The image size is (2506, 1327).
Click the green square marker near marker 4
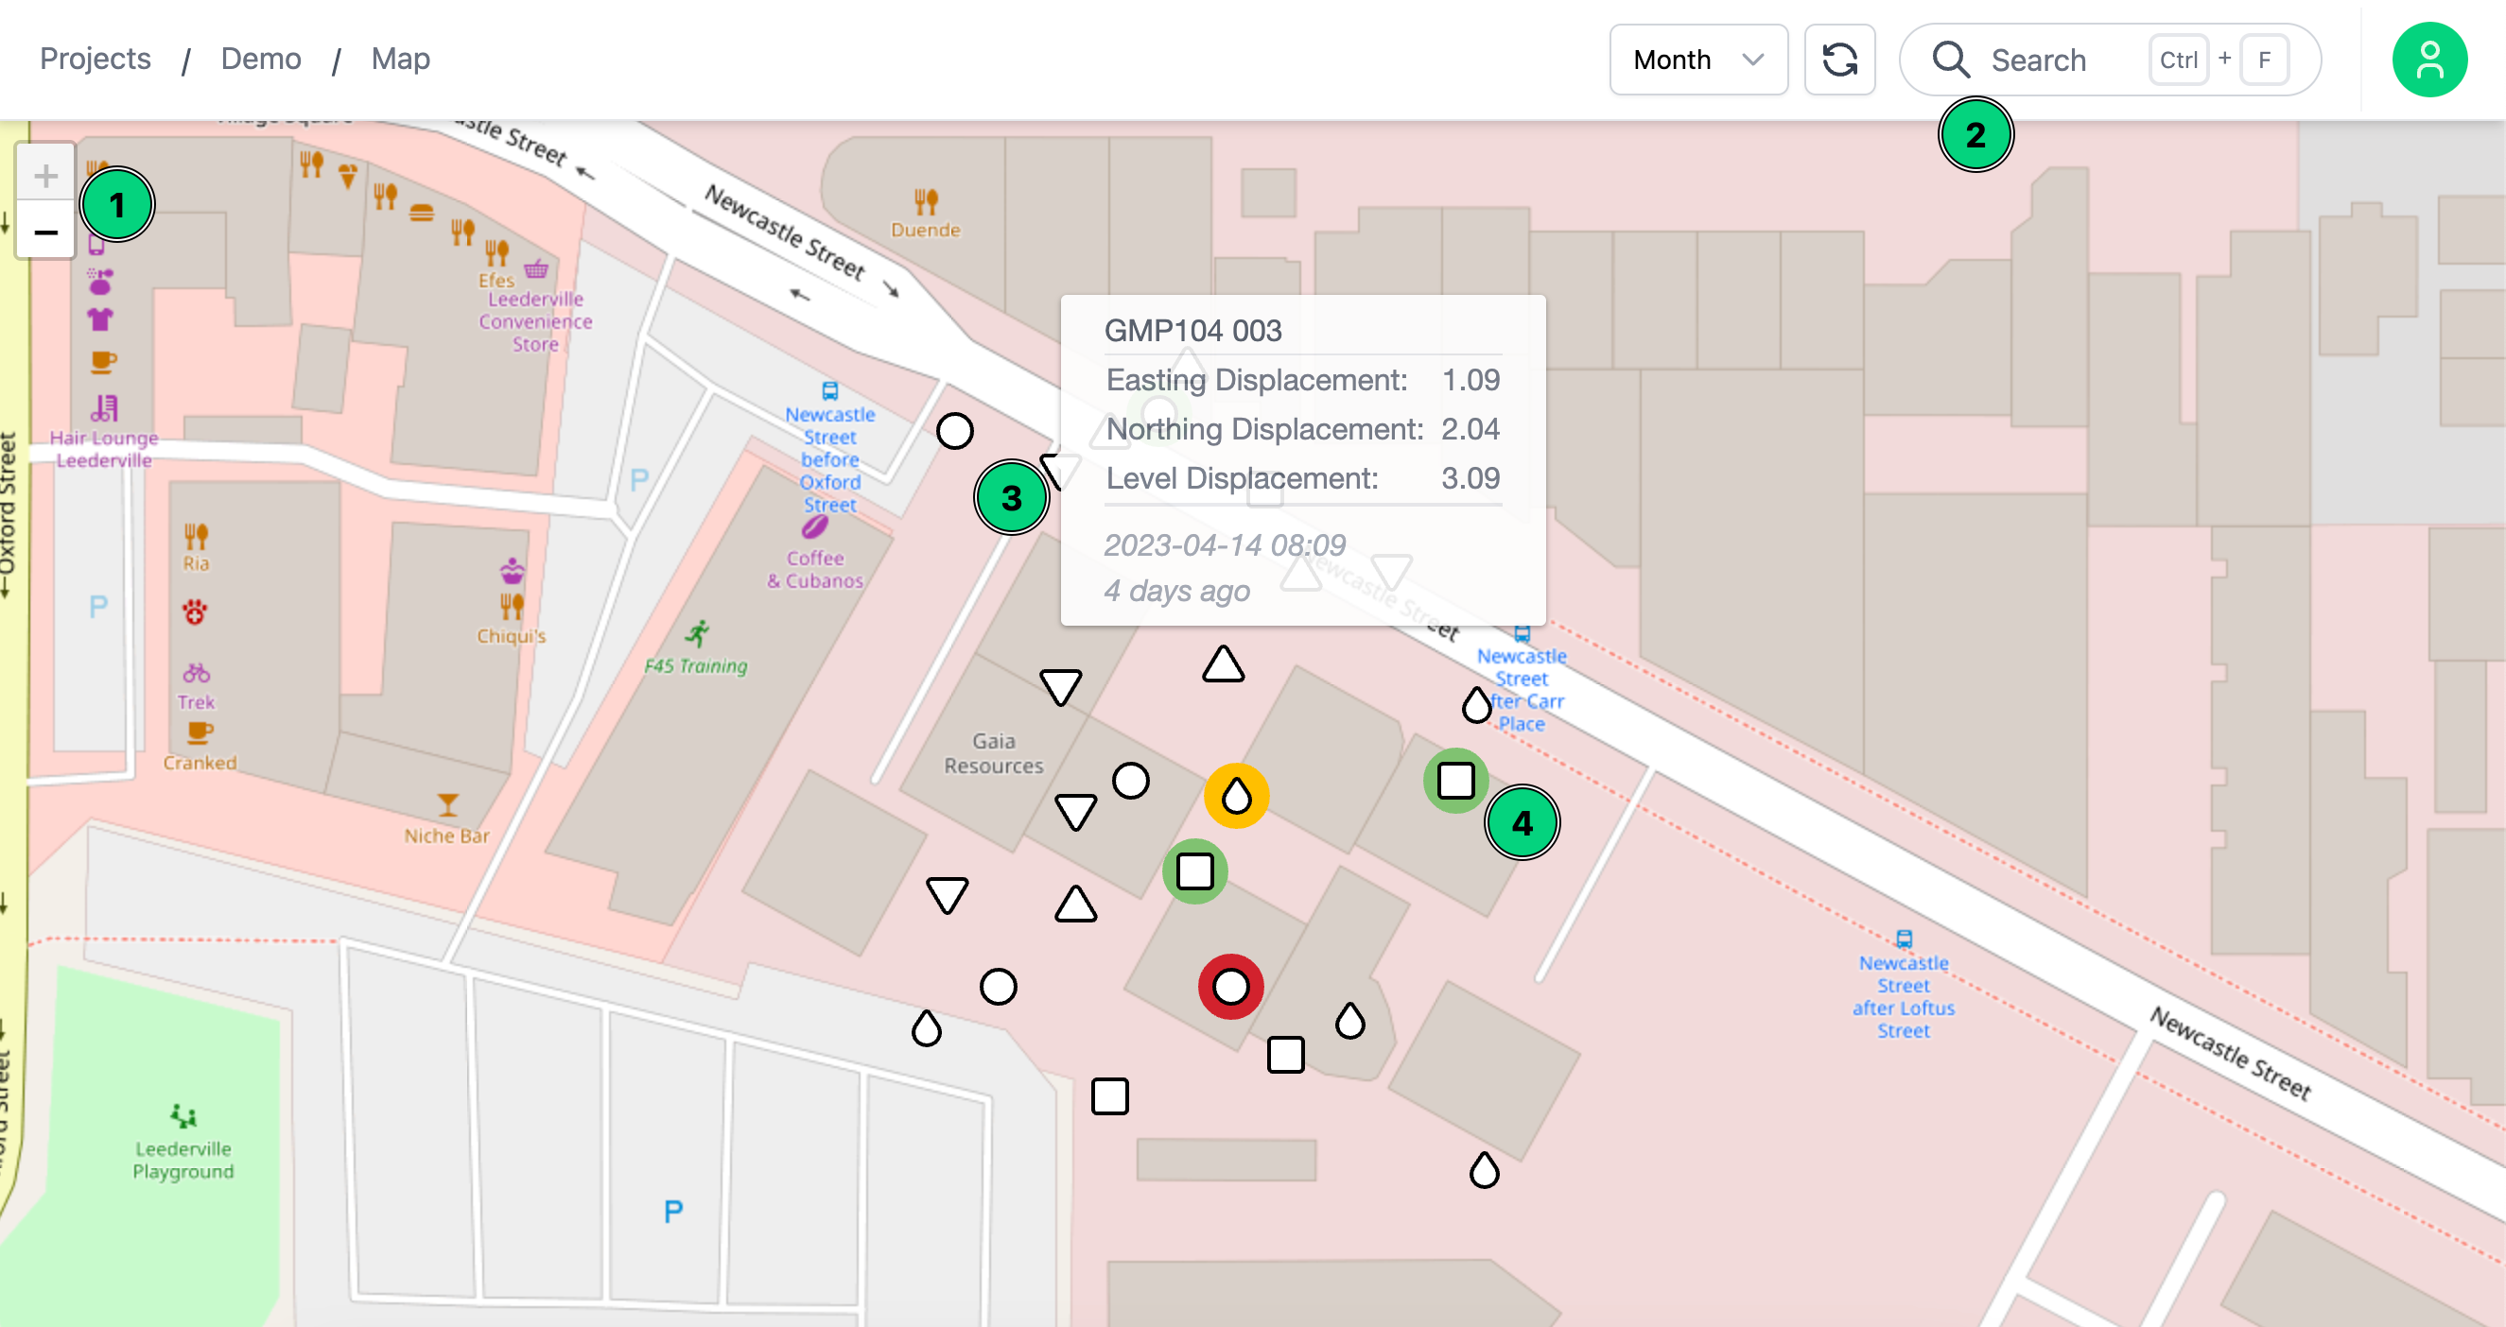pos(1455,778)
